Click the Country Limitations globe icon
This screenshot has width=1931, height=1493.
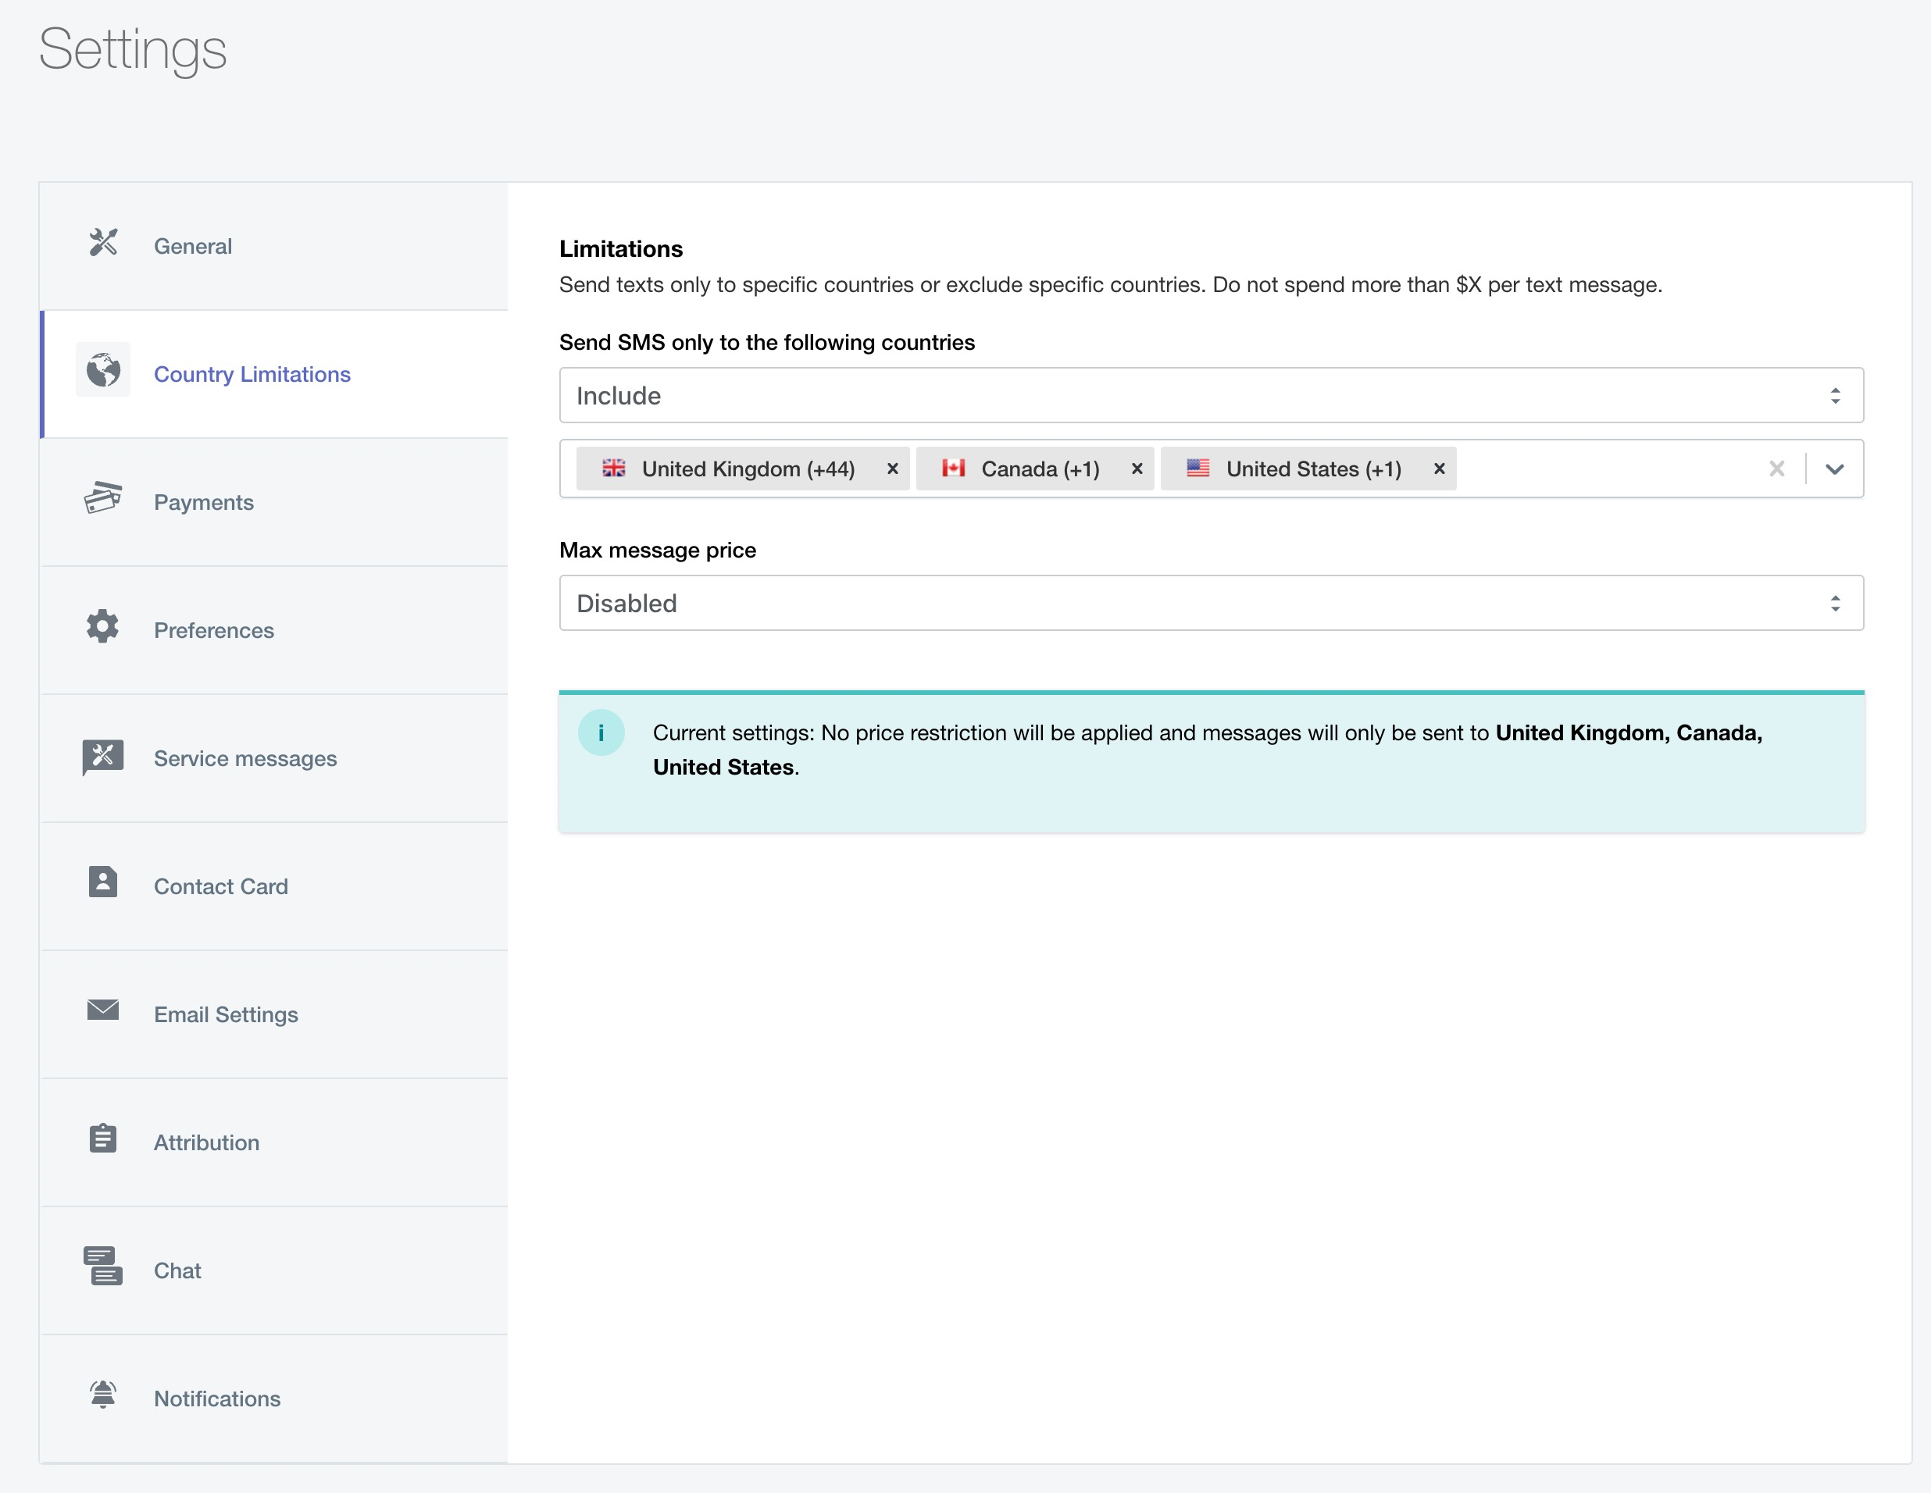tap(102, 370)
